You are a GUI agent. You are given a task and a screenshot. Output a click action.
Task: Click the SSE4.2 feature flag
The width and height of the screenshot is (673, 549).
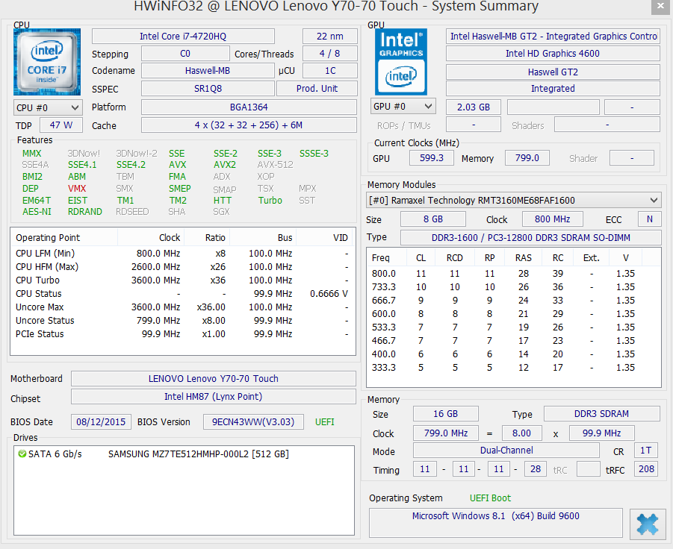(131, 165)
